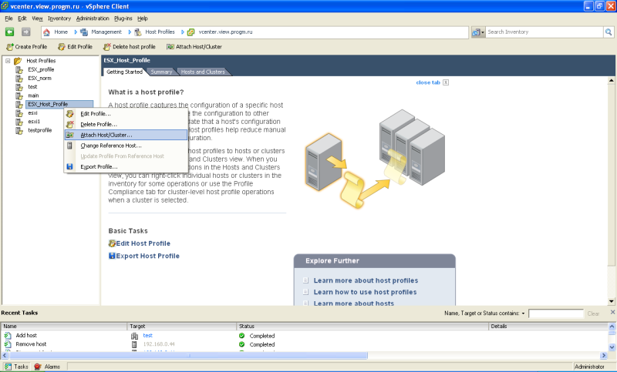The height and width of the screenshot is (372, 617).
Task: Switch to the Summary tab
Action: [161, 72]
